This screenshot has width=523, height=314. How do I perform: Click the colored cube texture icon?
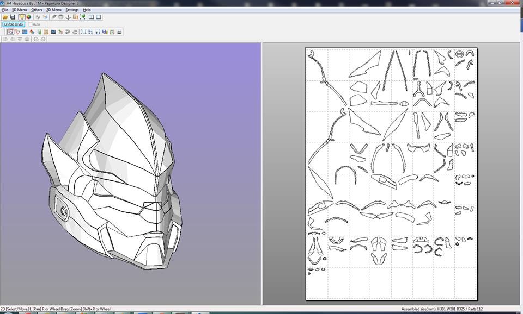click(29, 17)
